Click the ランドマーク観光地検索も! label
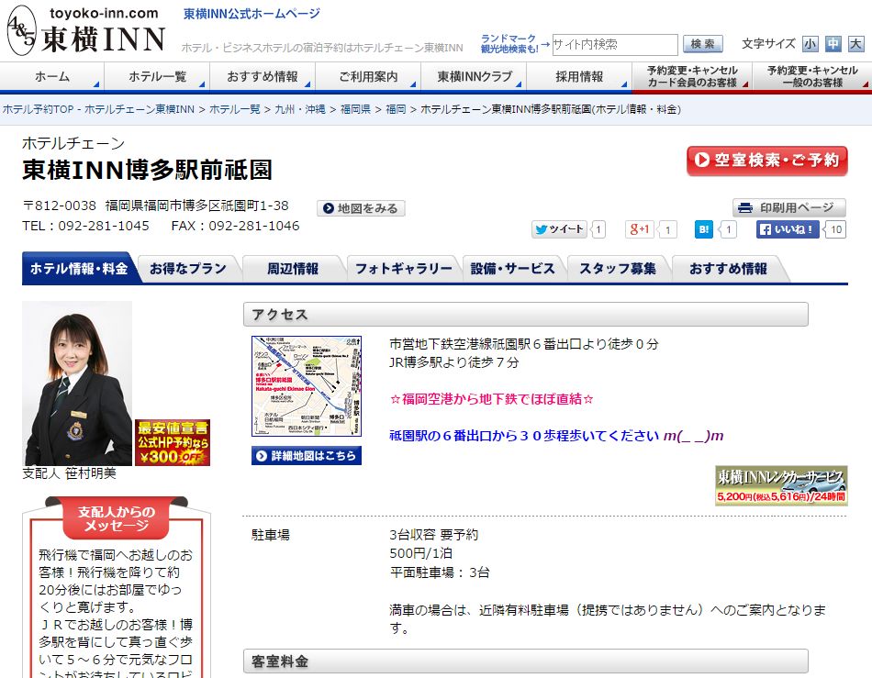This screenshot has height=678, width=872. [x=509, y=44]
